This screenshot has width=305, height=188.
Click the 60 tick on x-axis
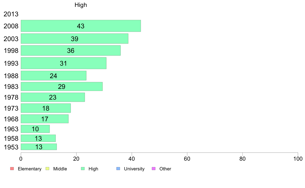pyautogui.click(x=187, y=159)
